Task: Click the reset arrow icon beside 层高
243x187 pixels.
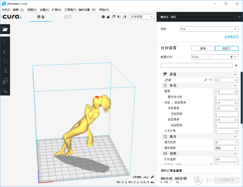Action: (x=210, y=80)
